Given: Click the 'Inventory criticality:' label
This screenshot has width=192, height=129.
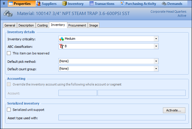Looking at the screenshot, I should tap(22, 39).
